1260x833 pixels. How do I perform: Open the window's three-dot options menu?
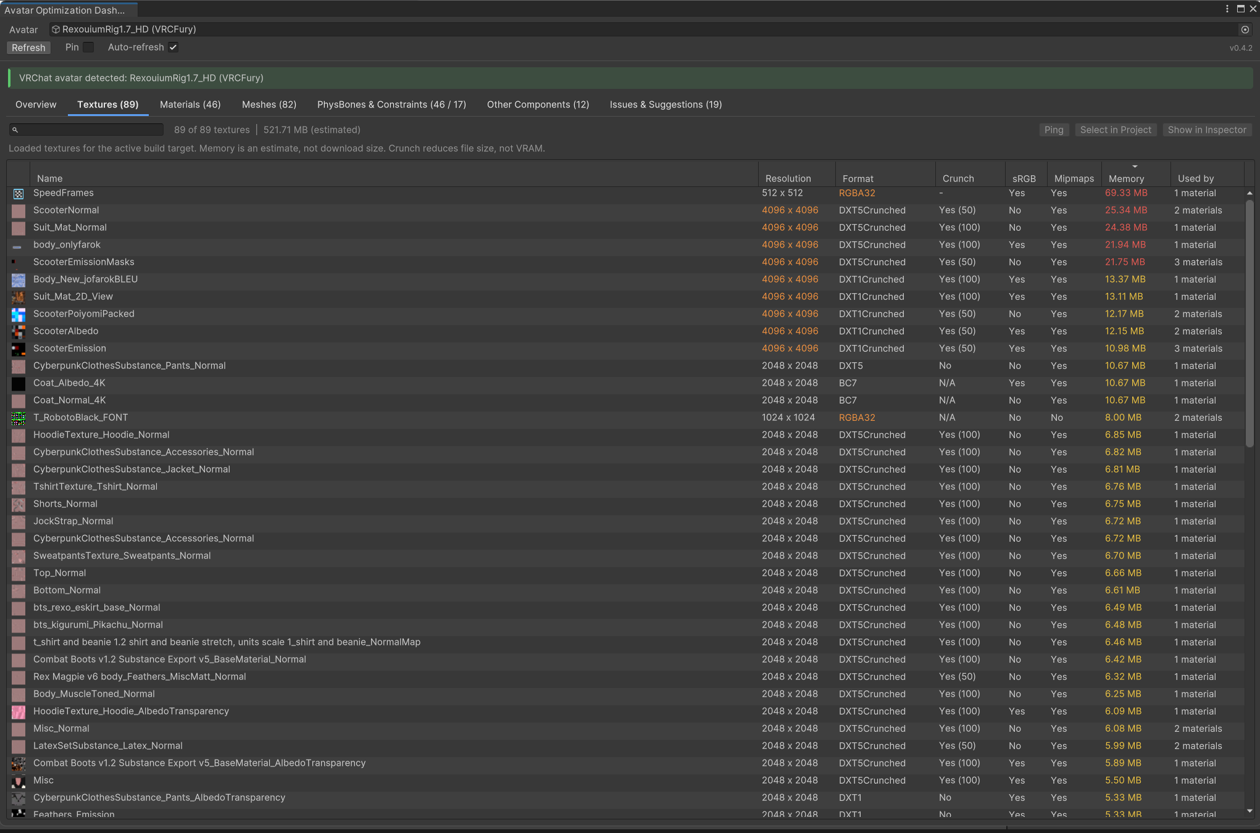pos(1227,9)
